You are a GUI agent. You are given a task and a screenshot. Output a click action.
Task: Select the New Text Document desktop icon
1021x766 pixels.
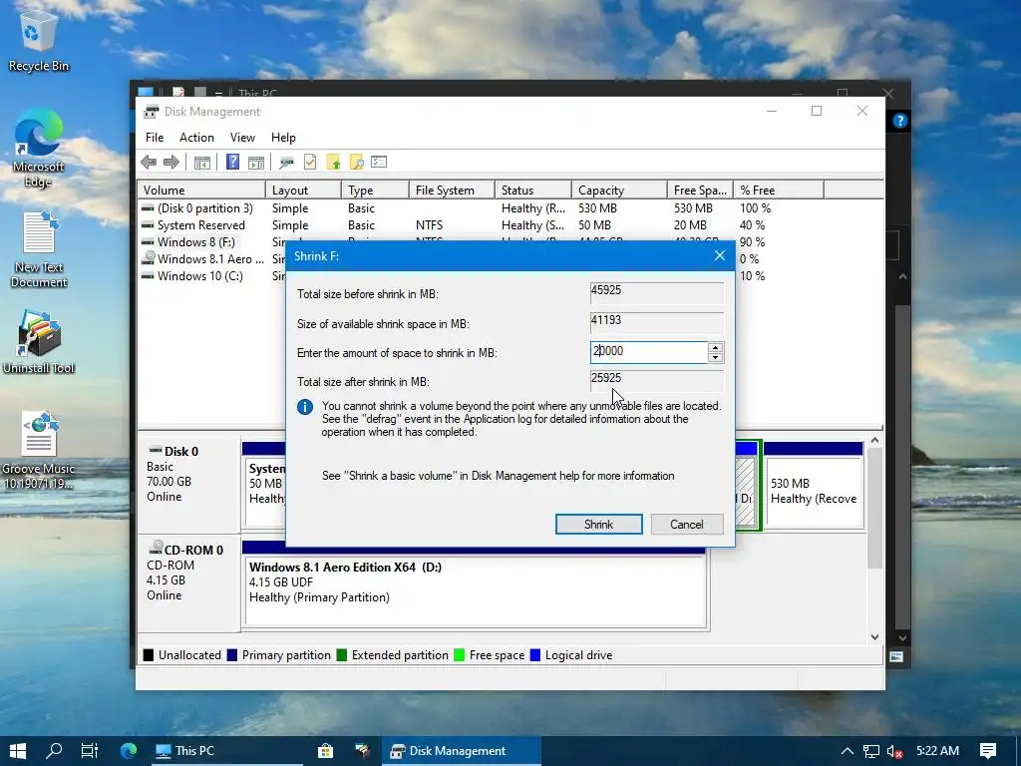39,249
